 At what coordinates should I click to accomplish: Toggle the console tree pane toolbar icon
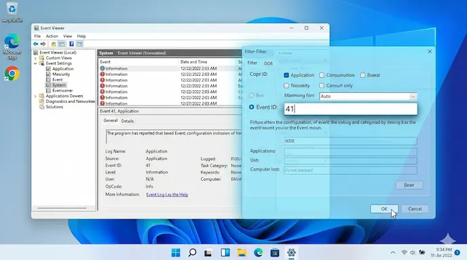click(x=61, y=44)
